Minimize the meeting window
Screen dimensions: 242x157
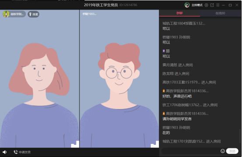click(x=224, y=5)
